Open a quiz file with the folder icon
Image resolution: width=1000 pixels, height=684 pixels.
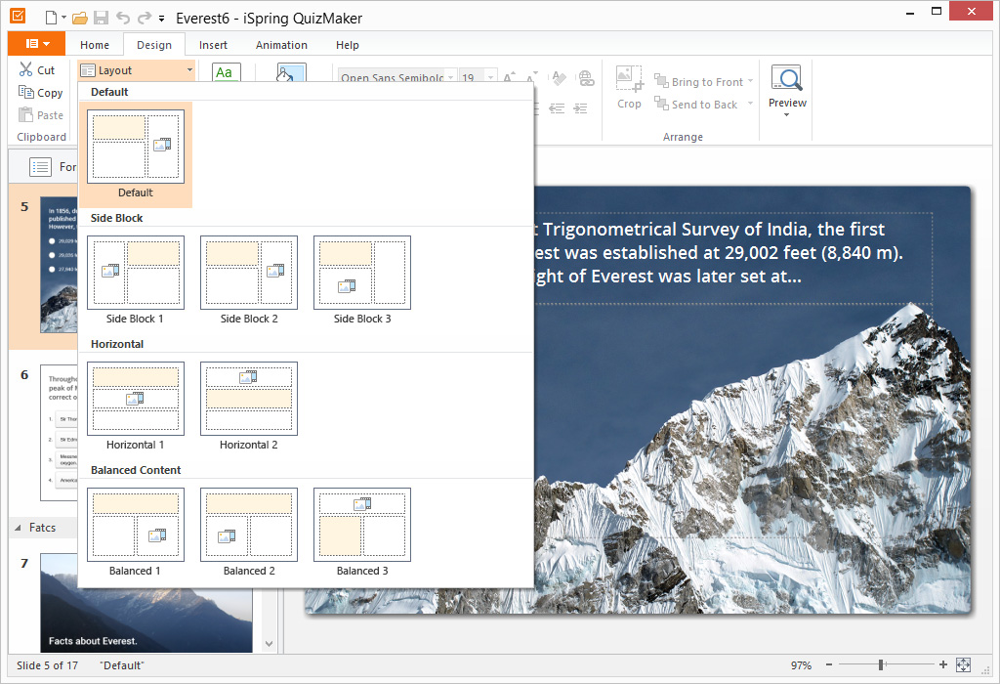click(80, 18)
